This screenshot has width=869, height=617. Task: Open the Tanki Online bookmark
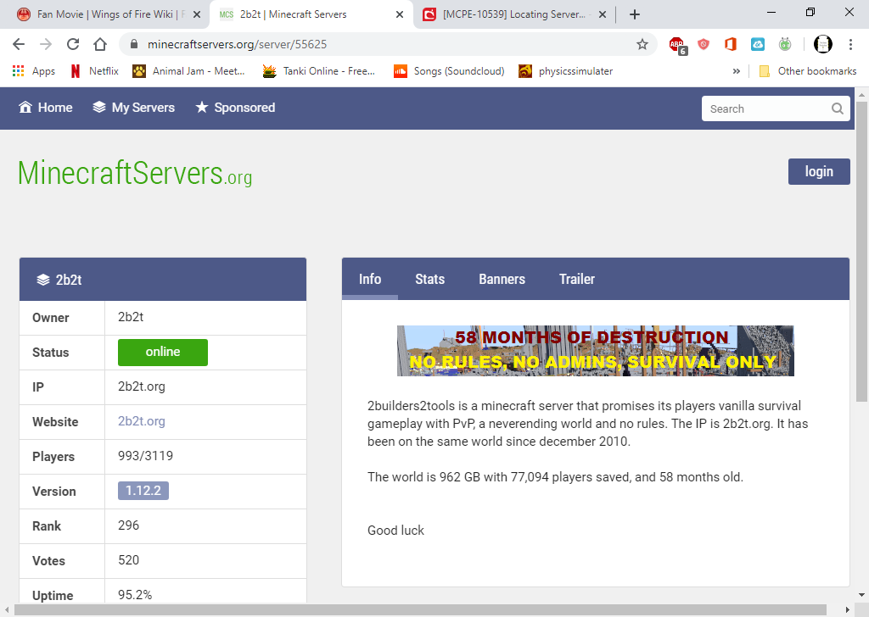[x=319, y=71]
